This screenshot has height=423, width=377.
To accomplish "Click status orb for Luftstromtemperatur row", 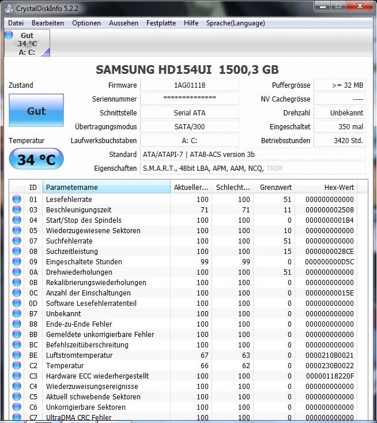I will tap(17, 355).
